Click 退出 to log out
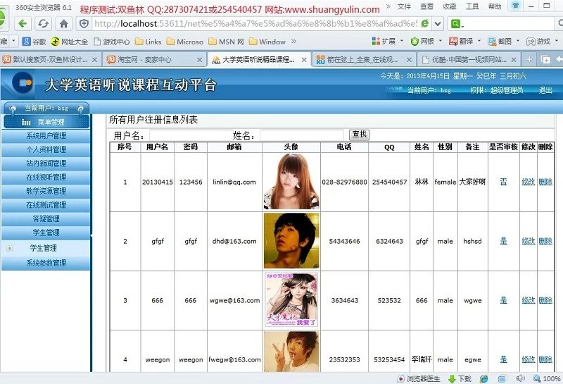 pyautogui.click(x=545, y=90)
